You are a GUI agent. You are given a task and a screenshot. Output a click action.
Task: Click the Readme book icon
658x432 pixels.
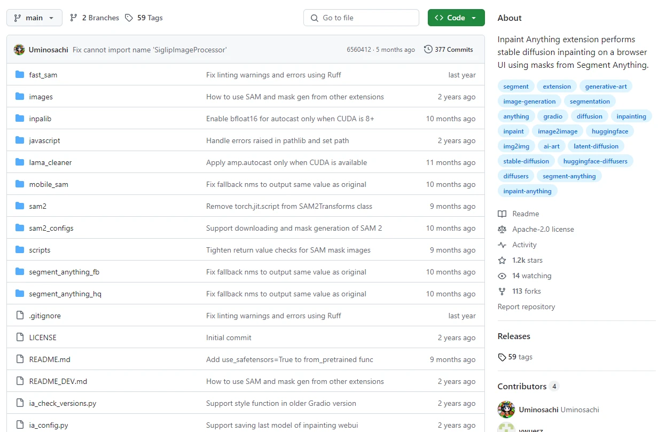click(x=502, y=214)
